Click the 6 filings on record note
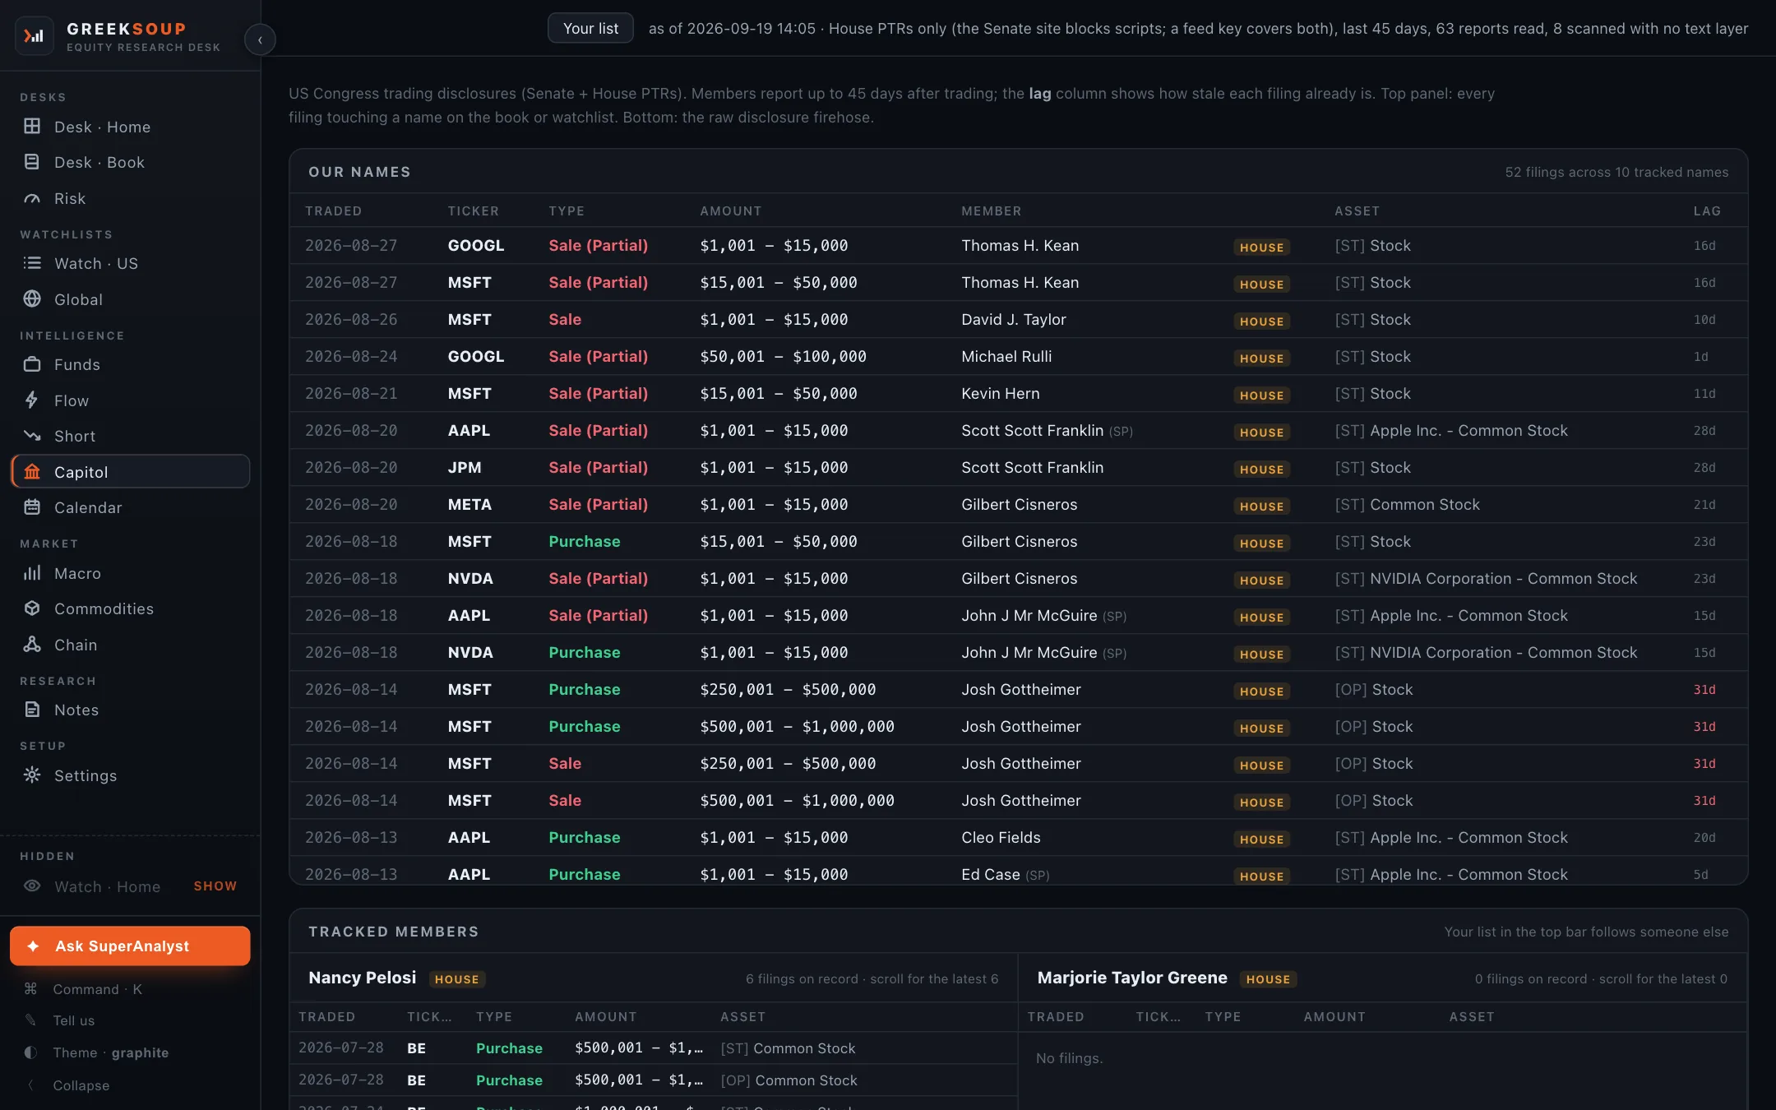Image resolution: width=1776 pixels, height=1110 pixels. coord(872,978)
